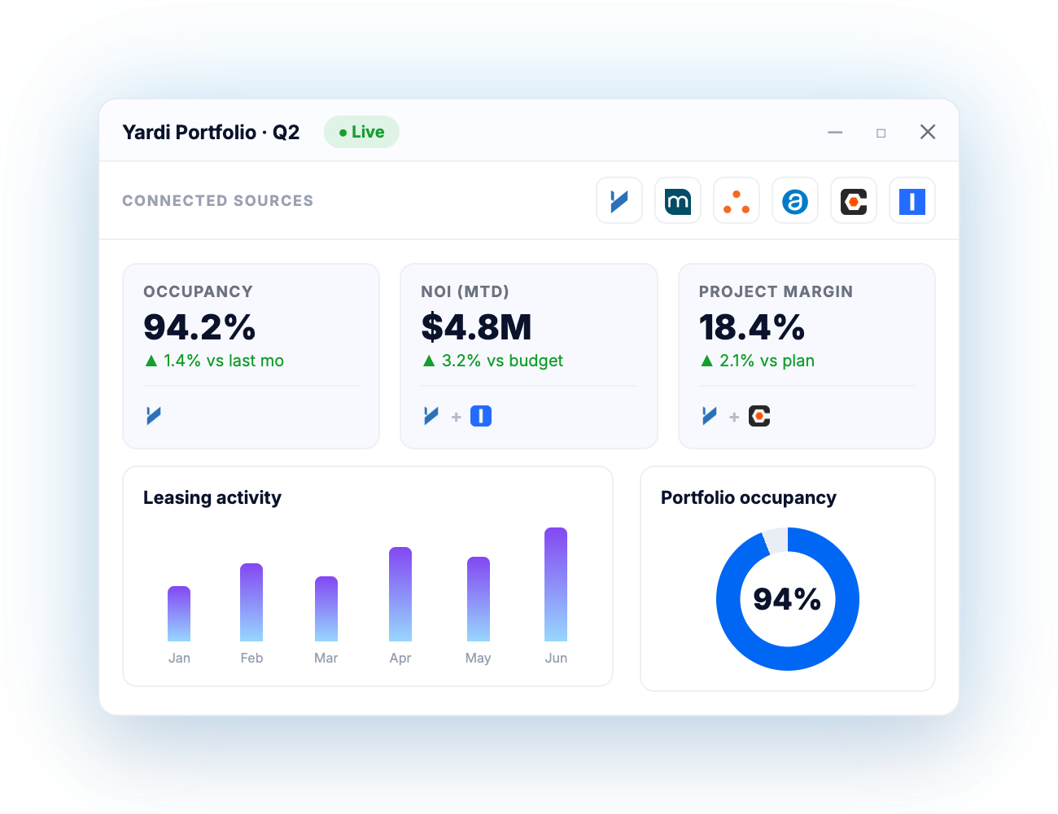Click the green Live status badge
The height and width of the screenshot is (814, 1058).
(361, 132)
